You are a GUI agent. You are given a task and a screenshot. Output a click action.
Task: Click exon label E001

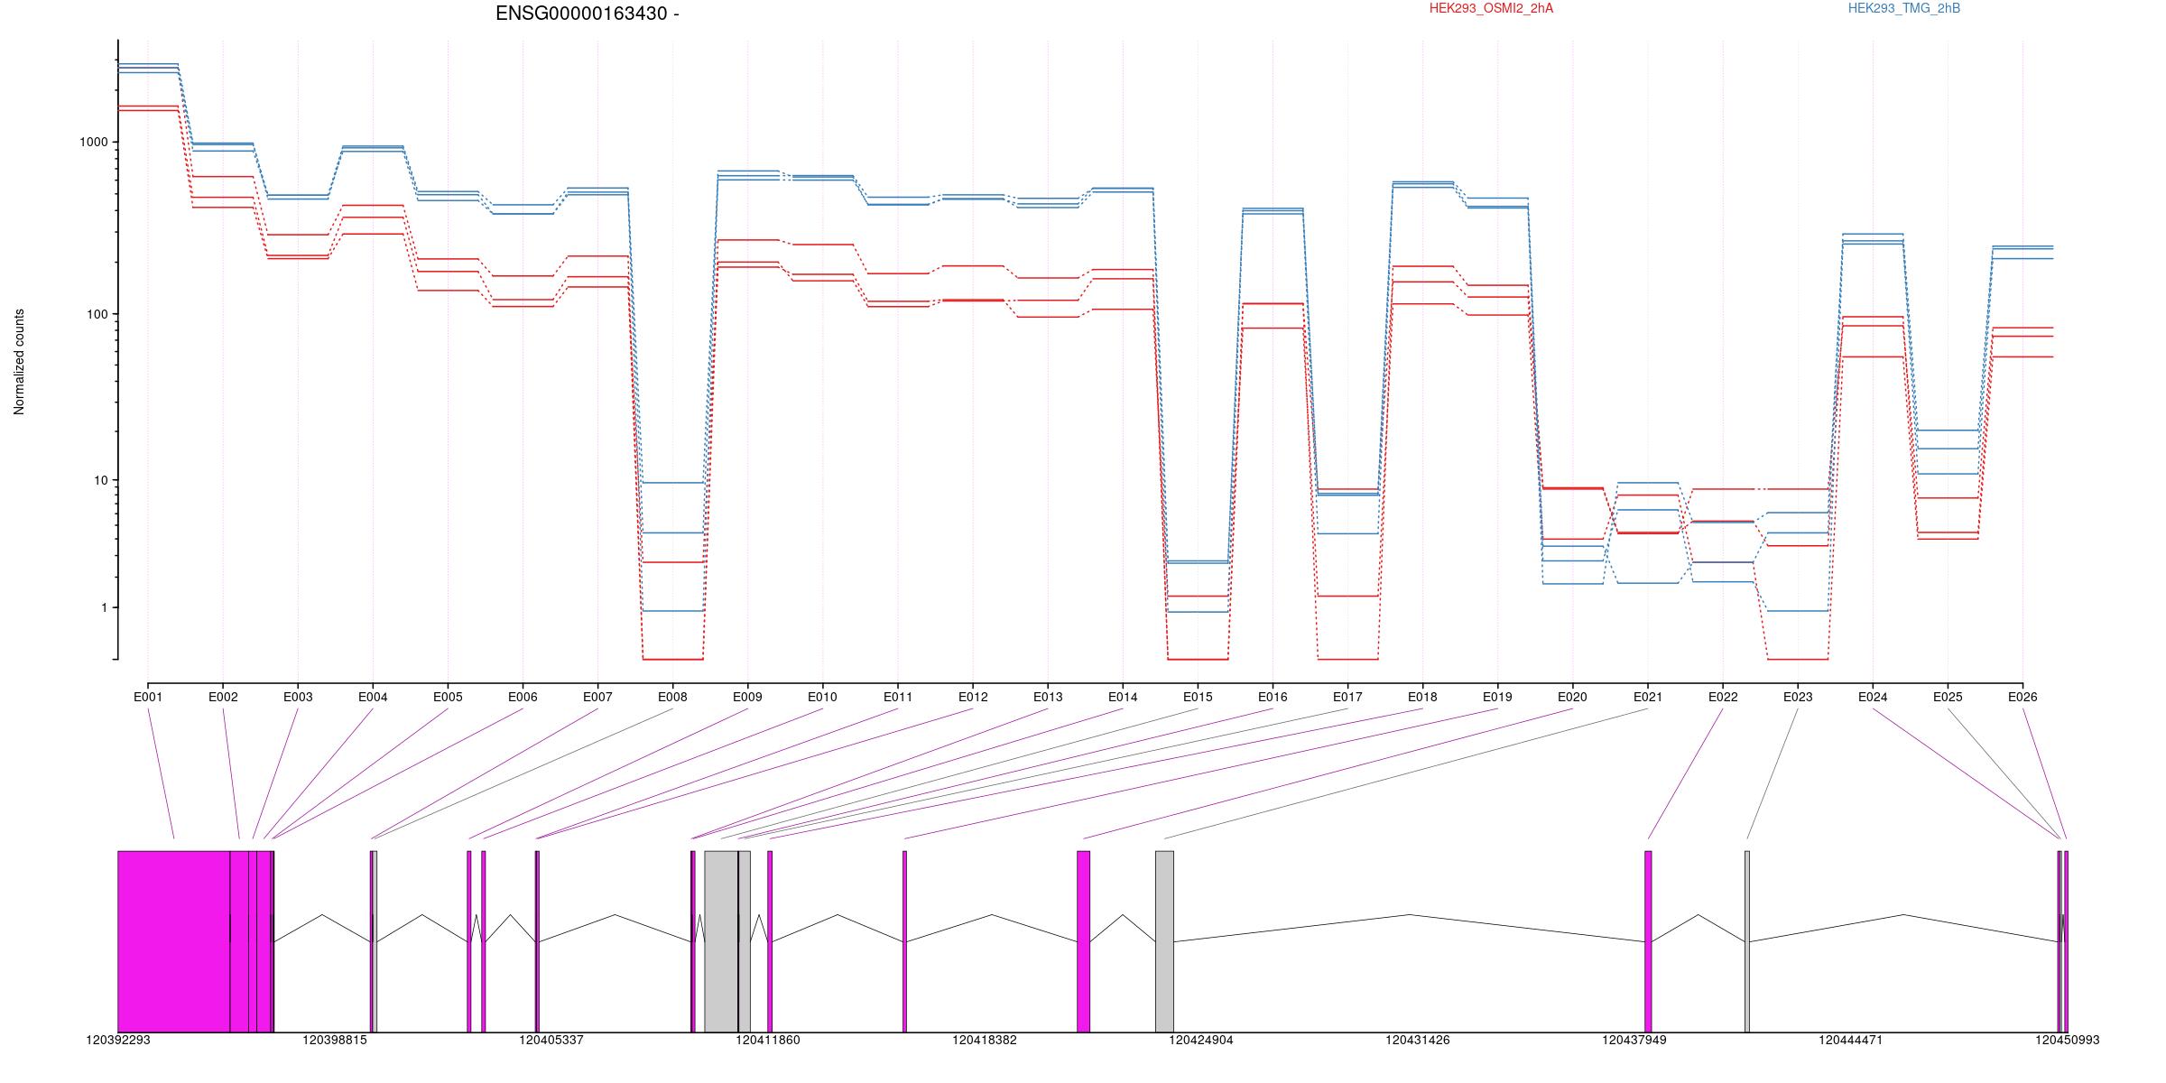click(148, 697)
